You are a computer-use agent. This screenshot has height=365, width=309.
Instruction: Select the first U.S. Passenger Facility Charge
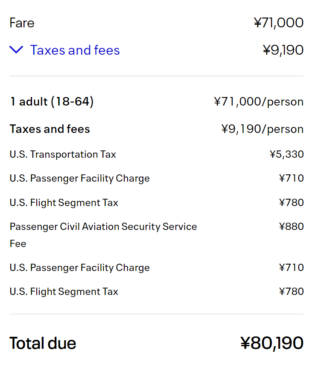point(80,179)
